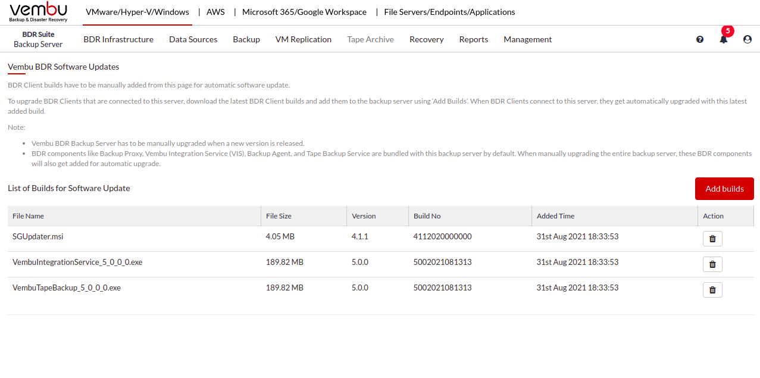Click SGUpdater row's added time

pyautogui.click(x=577, y=236)
